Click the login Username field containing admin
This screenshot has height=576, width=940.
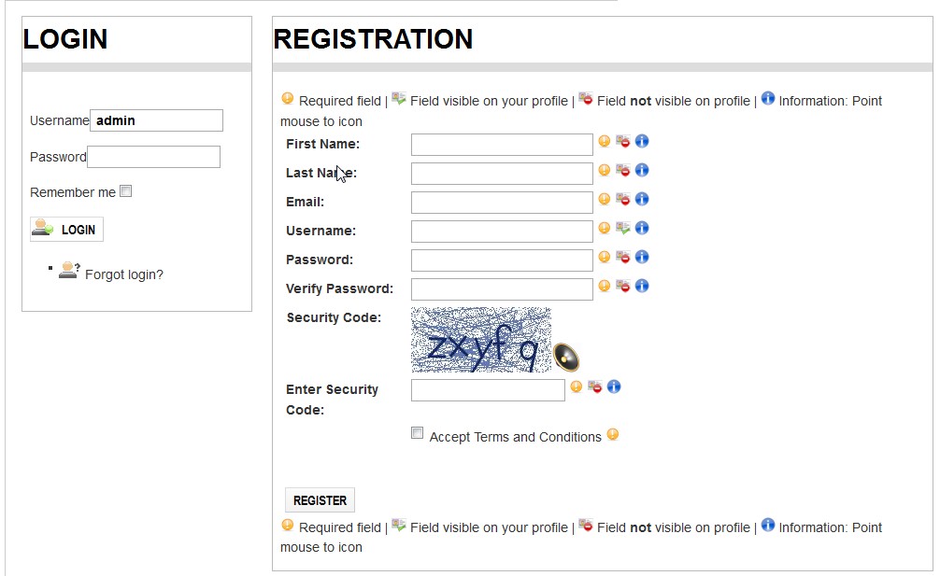click(x=156, y=120)
